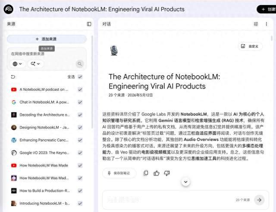
Task: Toggle the 全选 select-all checkbox
Action: [x=80, y=77]
